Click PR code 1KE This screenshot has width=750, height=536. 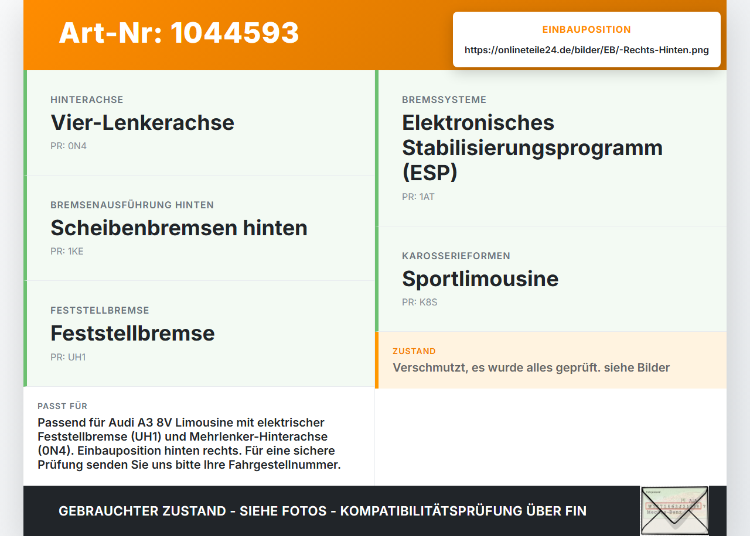coord(67,252)
